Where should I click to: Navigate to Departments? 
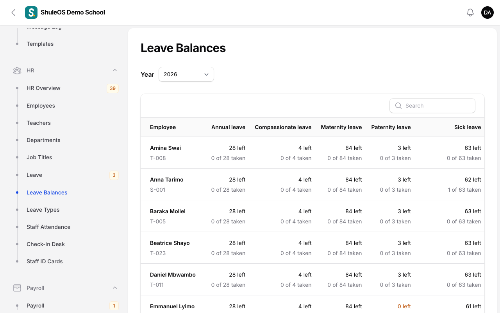(x=43, y=140)
